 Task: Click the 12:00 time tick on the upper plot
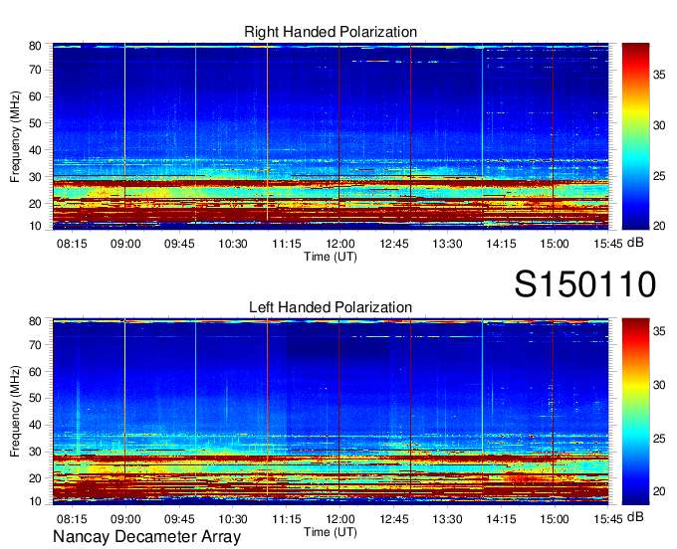340,244
